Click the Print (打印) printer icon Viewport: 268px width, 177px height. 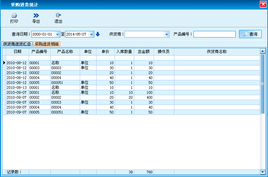[x=14, y=15]
